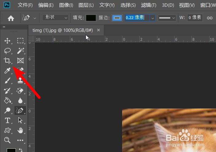This screenshot has width=216, height=152.
Task: Close the timg (1).jpg document tab
Action: click(x=98, y=30)
